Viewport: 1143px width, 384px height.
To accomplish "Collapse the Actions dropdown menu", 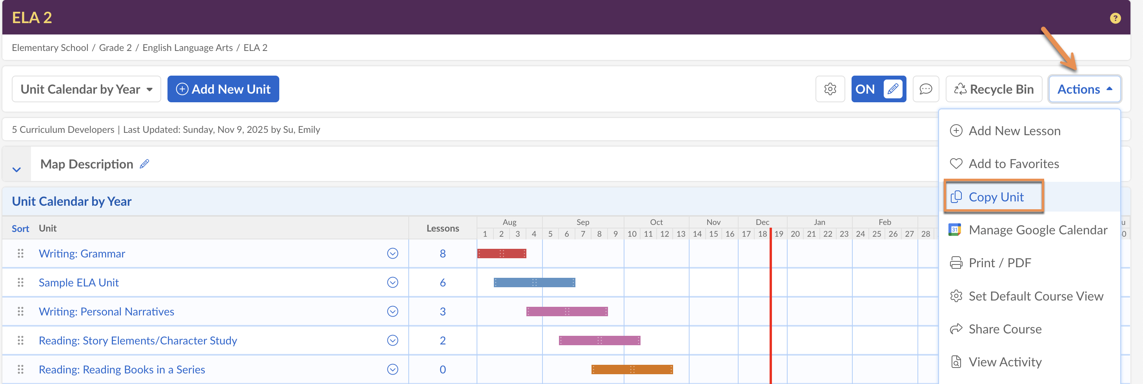I will coord(1084,89).
